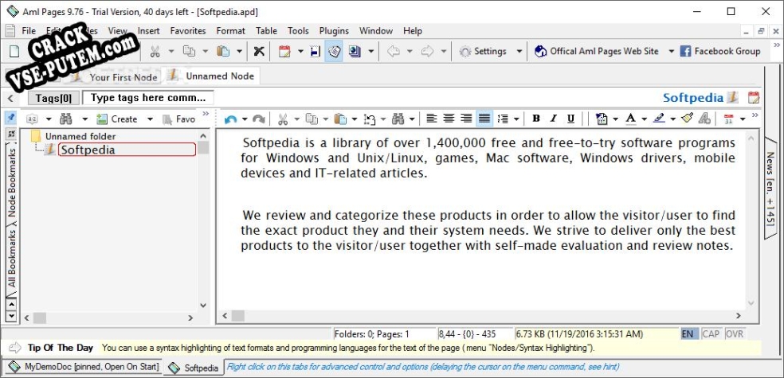Screen dimensions: 784x378
Task: Open Offical Aml Pages Web Site link
Action: [x=597, y=52]
